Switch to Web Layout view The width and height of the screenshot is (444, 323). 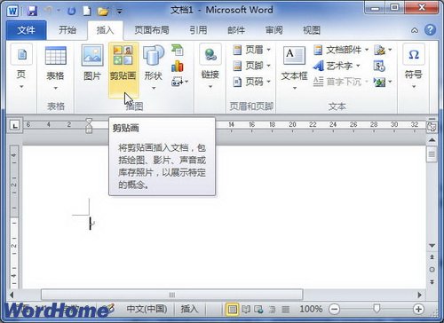coord(258,310)
